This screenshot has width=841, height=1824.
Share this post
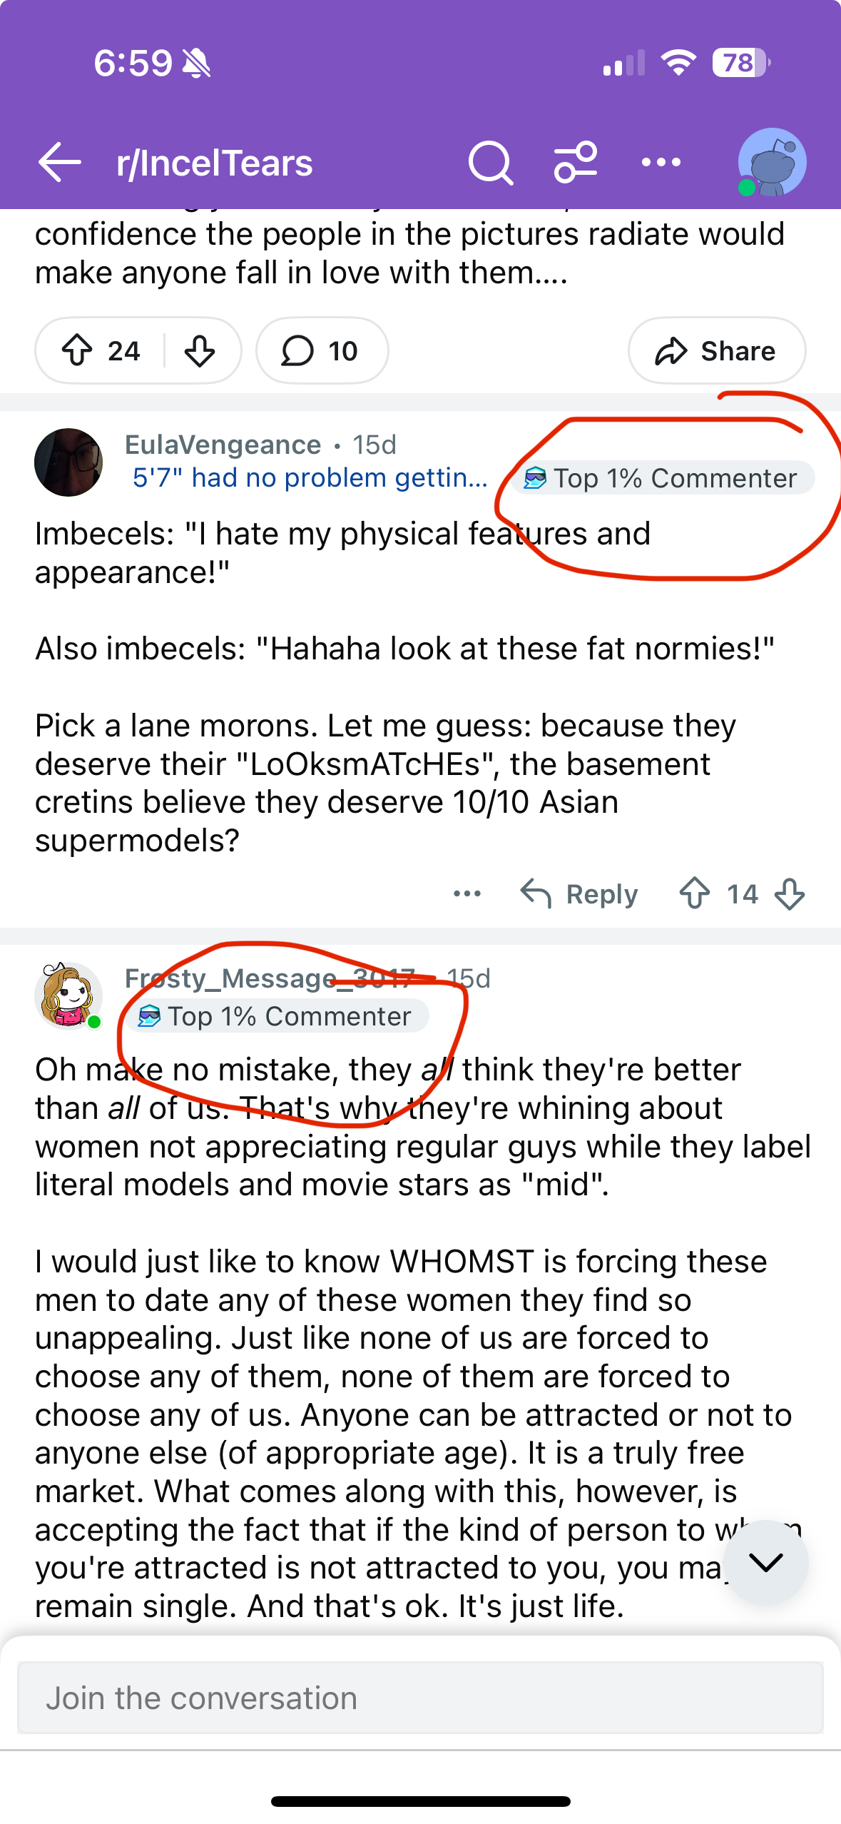tap(716, 350)
